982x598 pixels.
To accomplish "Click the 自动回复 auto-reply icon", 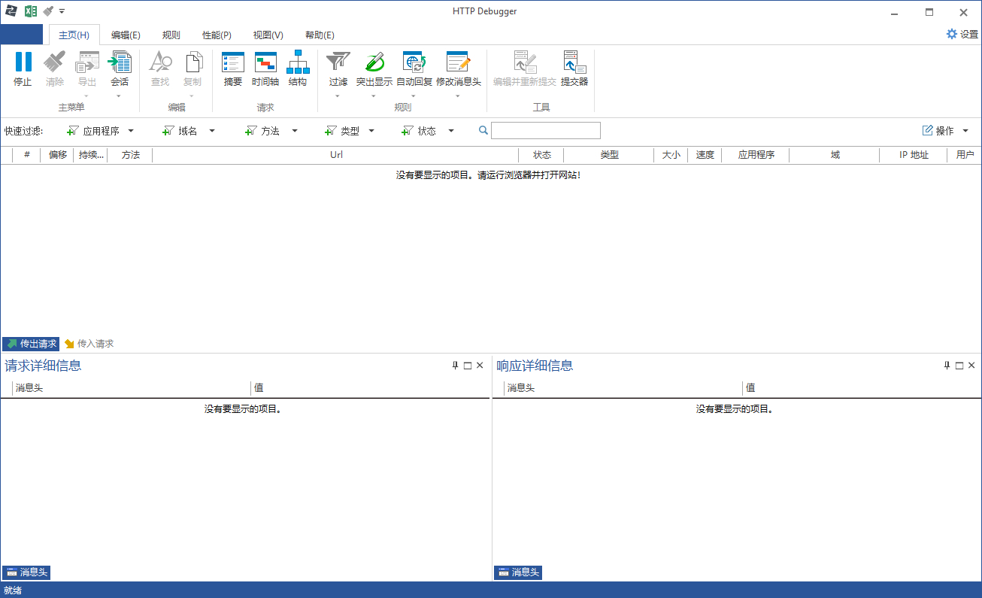I will click(x=414, y=62).
